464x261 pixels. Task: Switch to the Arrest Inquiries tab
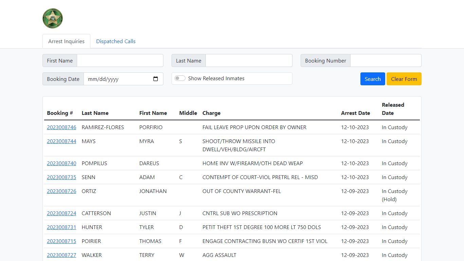(66, 41)
